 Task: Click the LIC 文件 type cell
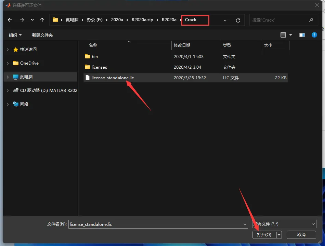pyautogui.click(x=231, y=78)
